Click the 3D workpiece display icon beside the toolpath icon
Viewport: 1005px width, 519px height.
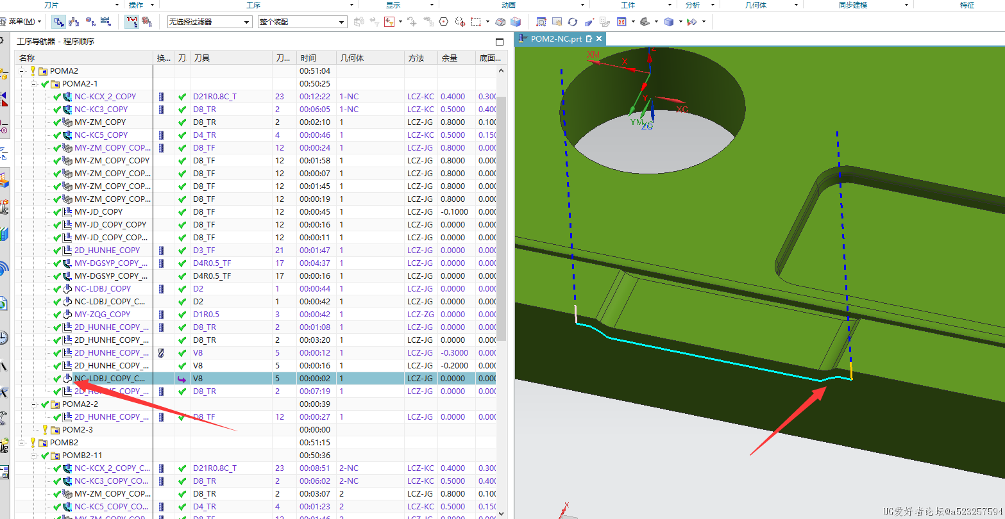click(147, 22)
